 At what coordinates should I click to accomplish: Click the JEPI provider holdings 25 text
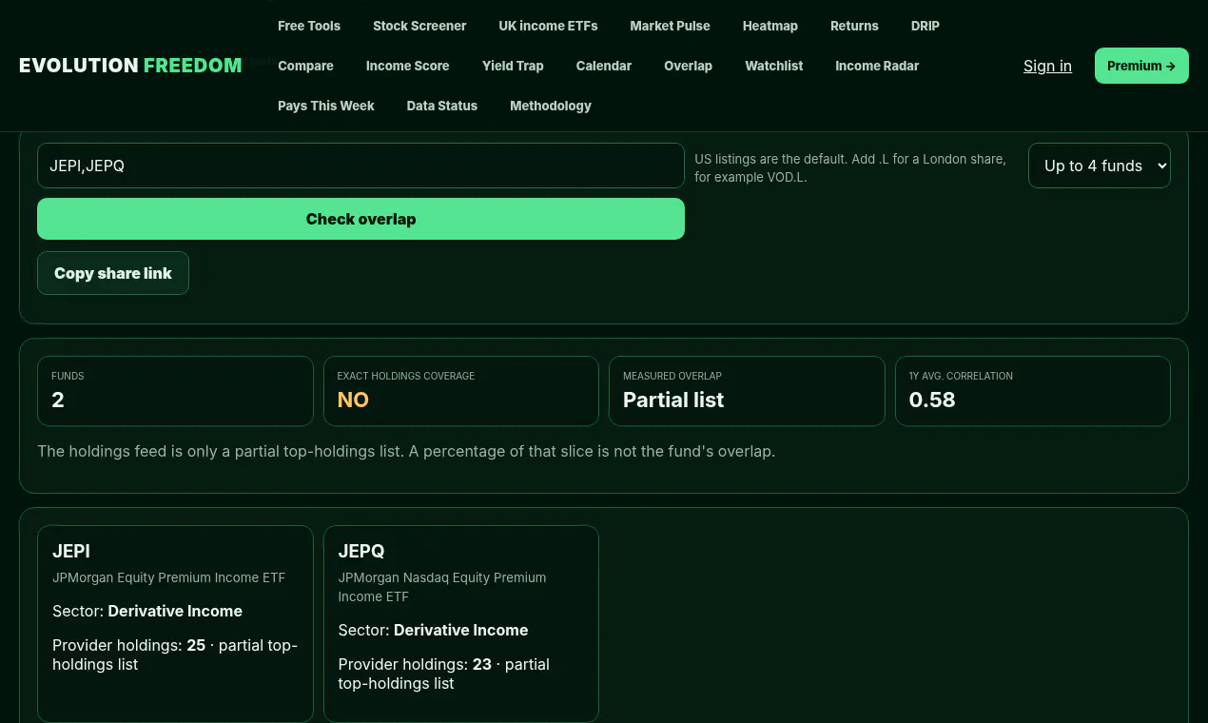(175, 655)
